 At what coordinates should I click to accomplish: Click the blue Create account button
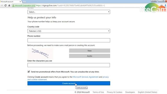(69, 83)
